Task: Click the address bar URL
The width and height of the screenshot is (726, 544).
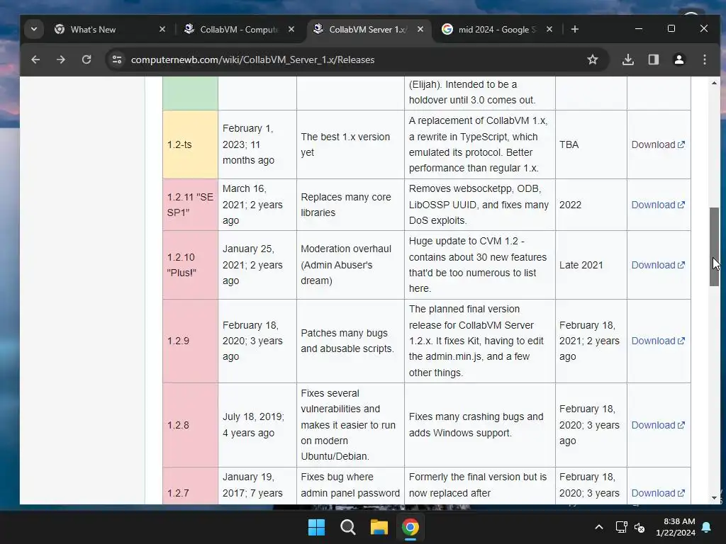Action: pos(252,59)
